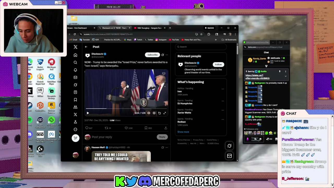Open Twitch bookmark
Screen dimensions: 334x188
tap(138, 40)
